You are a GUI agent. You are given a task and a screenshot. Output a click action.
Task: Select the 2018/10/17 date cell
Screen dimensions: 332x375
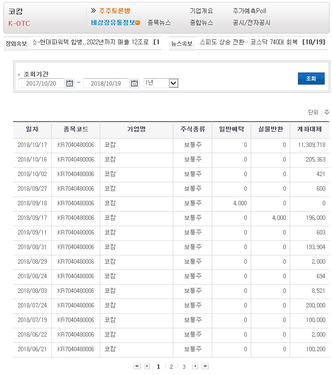pyautogui.click(x=32, y=144)
